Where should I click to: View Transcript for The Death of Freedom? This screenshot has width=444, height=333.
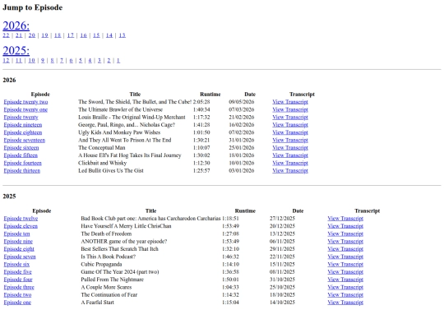345,234
